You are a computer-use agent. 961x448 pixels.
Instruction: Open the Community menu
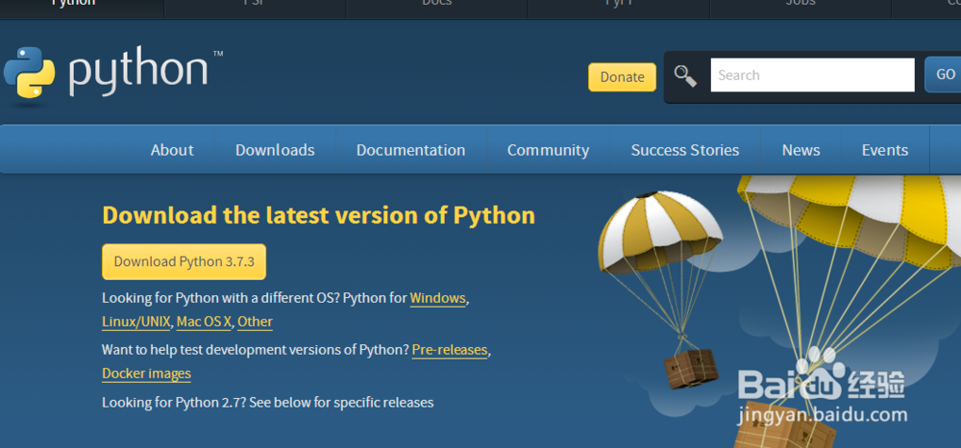point(548,150)
